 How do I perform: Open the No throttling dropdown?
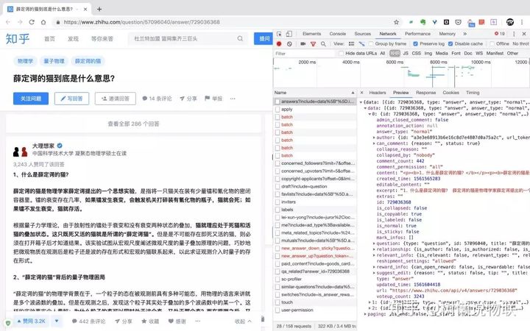click(x=520, y=43)
